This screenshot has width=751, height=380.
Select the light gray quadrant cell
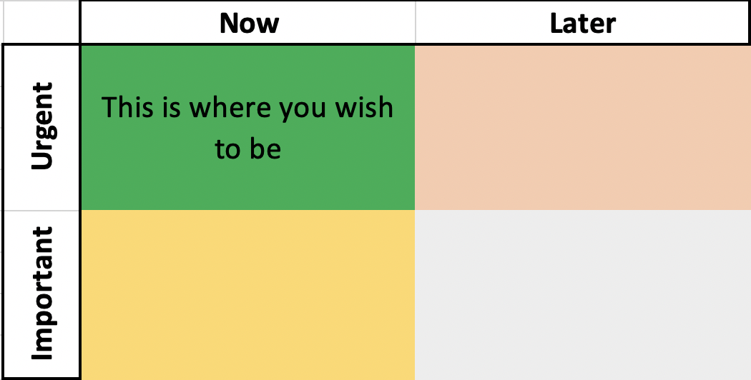pyautogui.click(x=582, y=294)
